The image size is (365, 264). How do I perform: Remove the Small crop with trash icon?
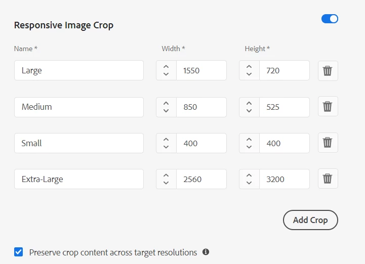point(328,143)
